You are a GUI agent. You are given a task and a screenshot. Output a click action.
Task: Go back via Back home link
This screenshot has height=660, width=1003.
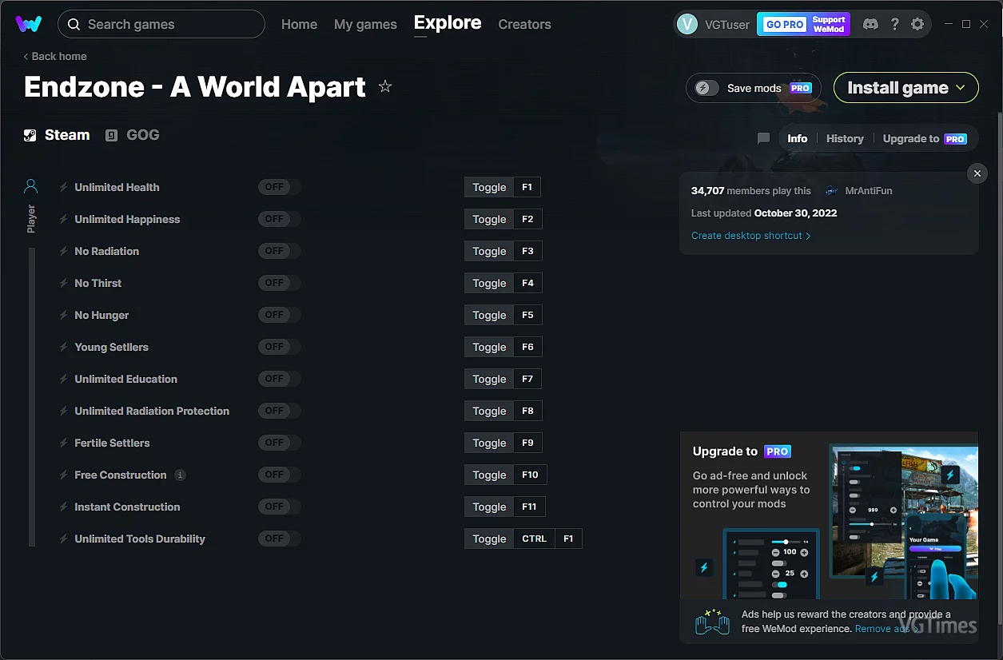click(55, 56)
